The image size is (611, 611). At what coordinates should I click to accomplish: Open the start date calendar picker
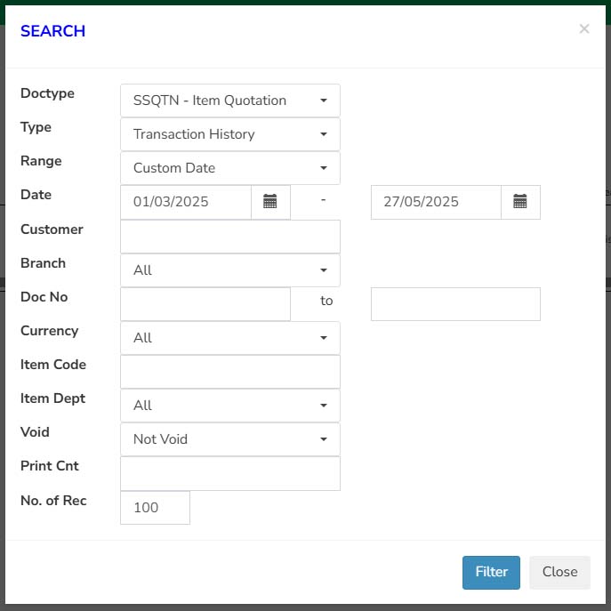tap(270, 202)
